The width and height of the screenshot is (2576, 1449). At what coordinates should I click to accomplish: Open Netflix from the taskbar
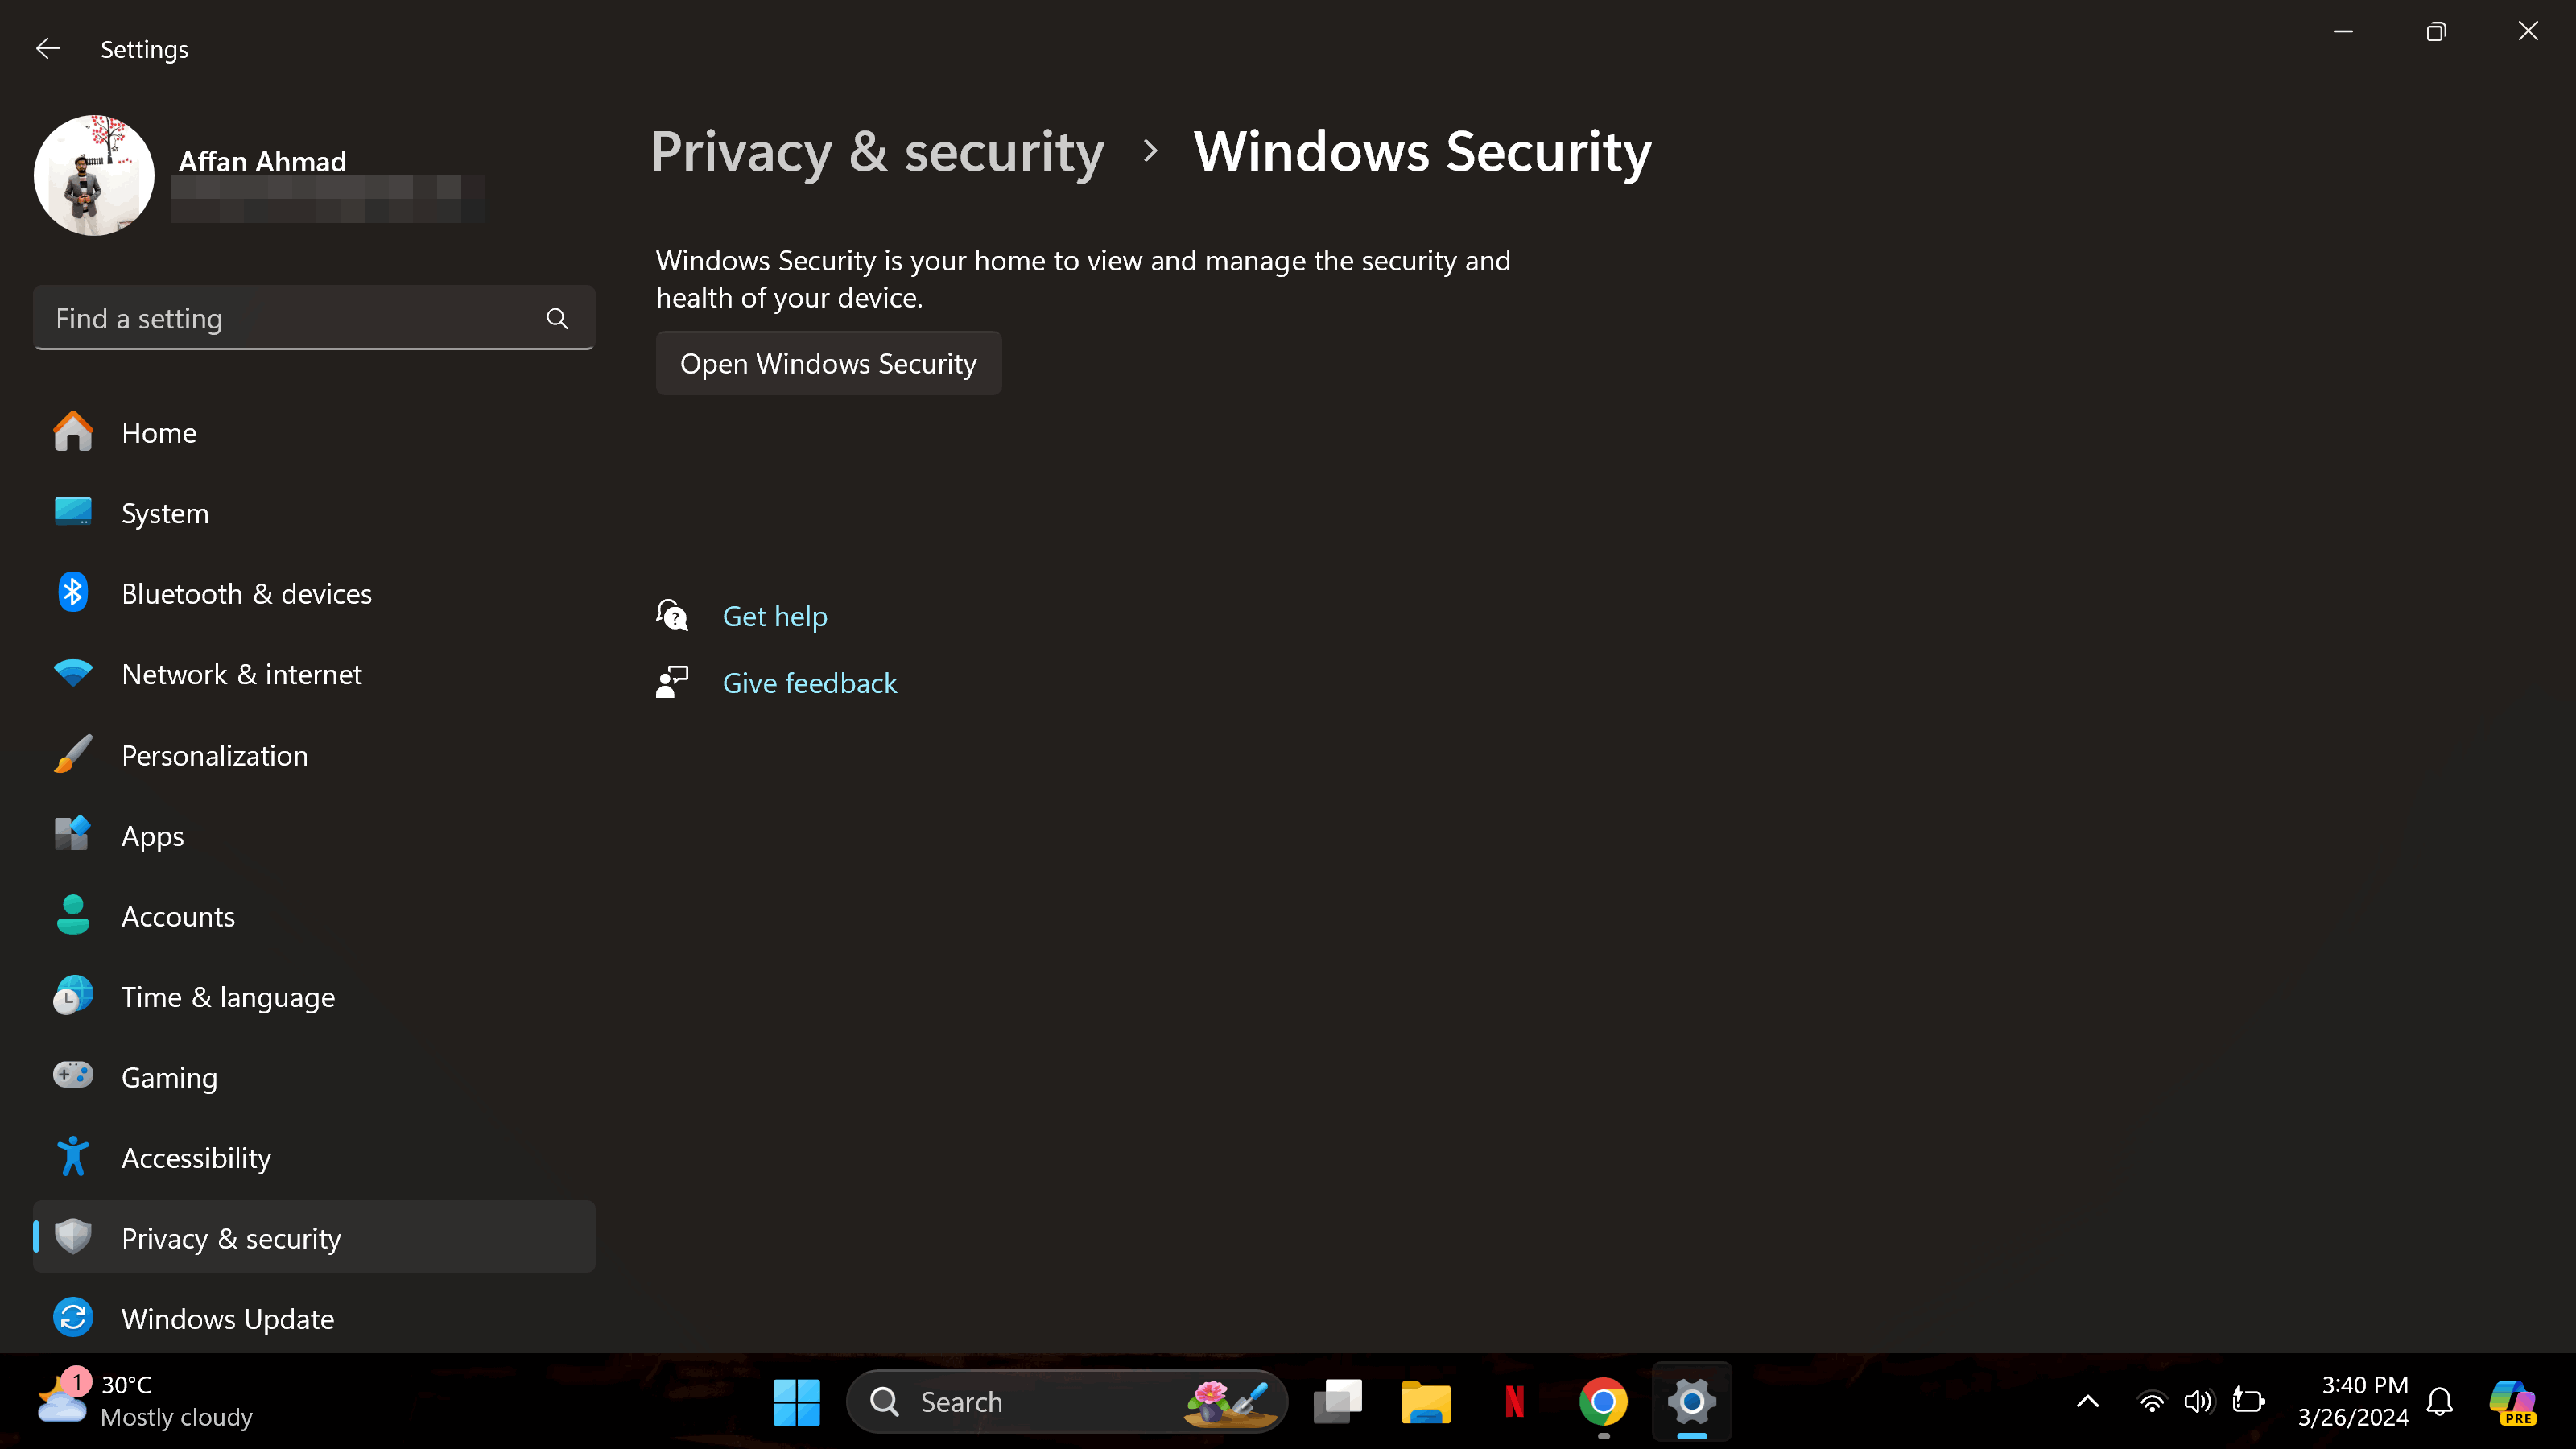click(1514, 1401)
